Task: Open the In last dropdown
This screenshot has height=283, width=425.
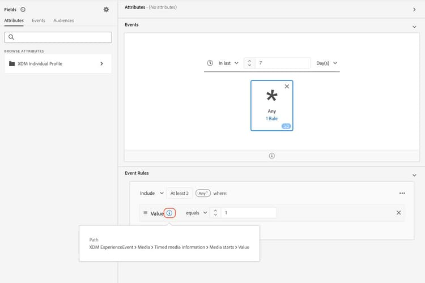Action: (228, 63)
